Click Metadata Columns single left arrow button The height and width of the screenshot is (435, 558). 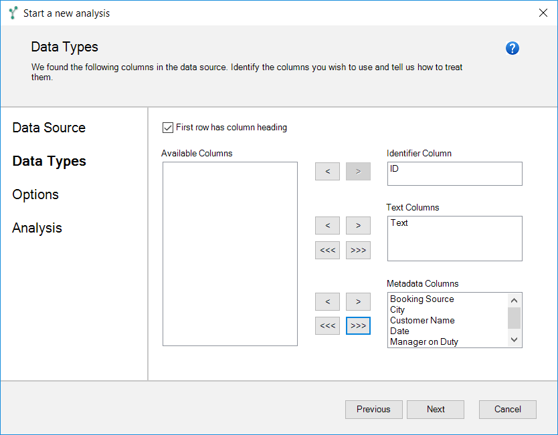pyautogui.click(x=327, y=301)
